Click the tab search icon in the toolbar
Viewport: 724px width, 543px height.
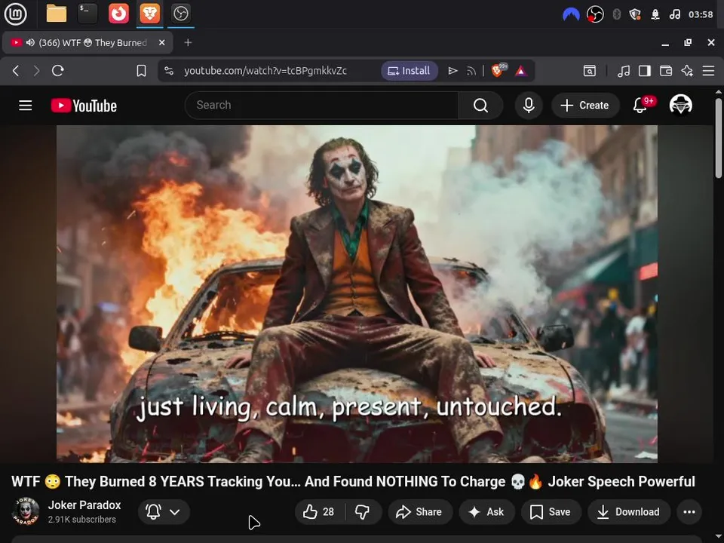pos(590,71)
